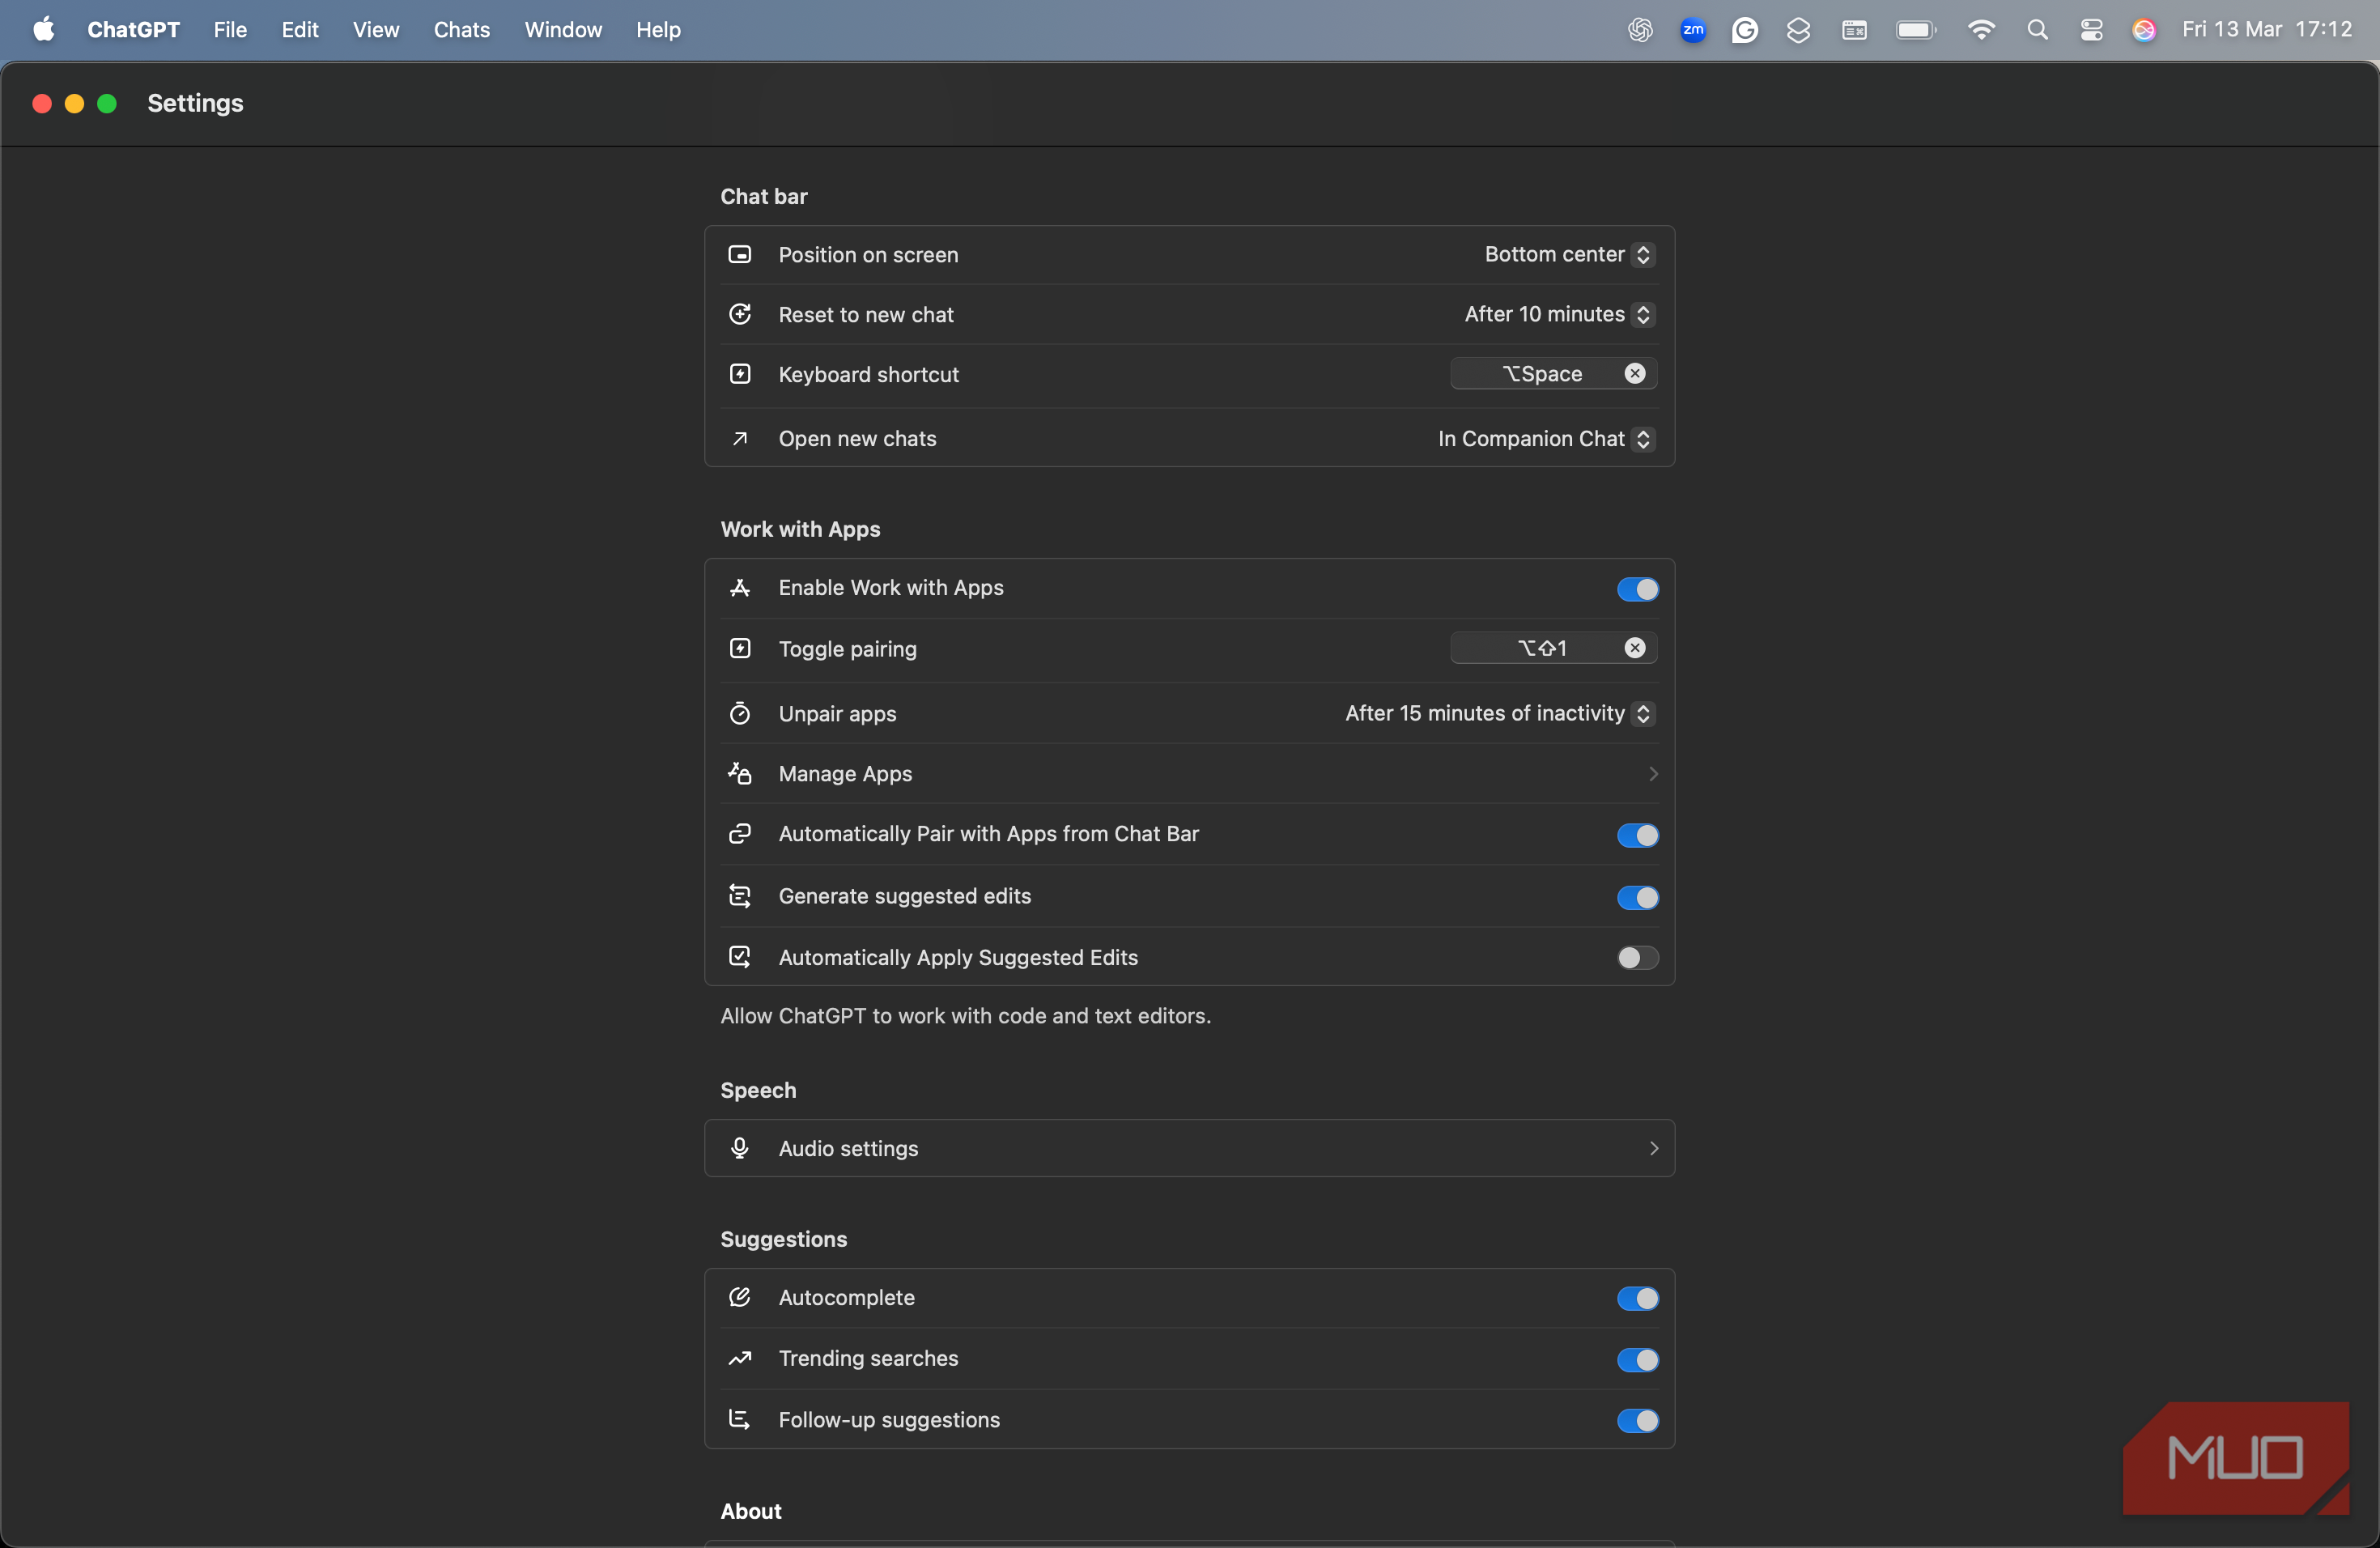Screen dimensions: 2380x1548
Task: Click the Zoom menu bar icon
Action: tap(1693, 30)
